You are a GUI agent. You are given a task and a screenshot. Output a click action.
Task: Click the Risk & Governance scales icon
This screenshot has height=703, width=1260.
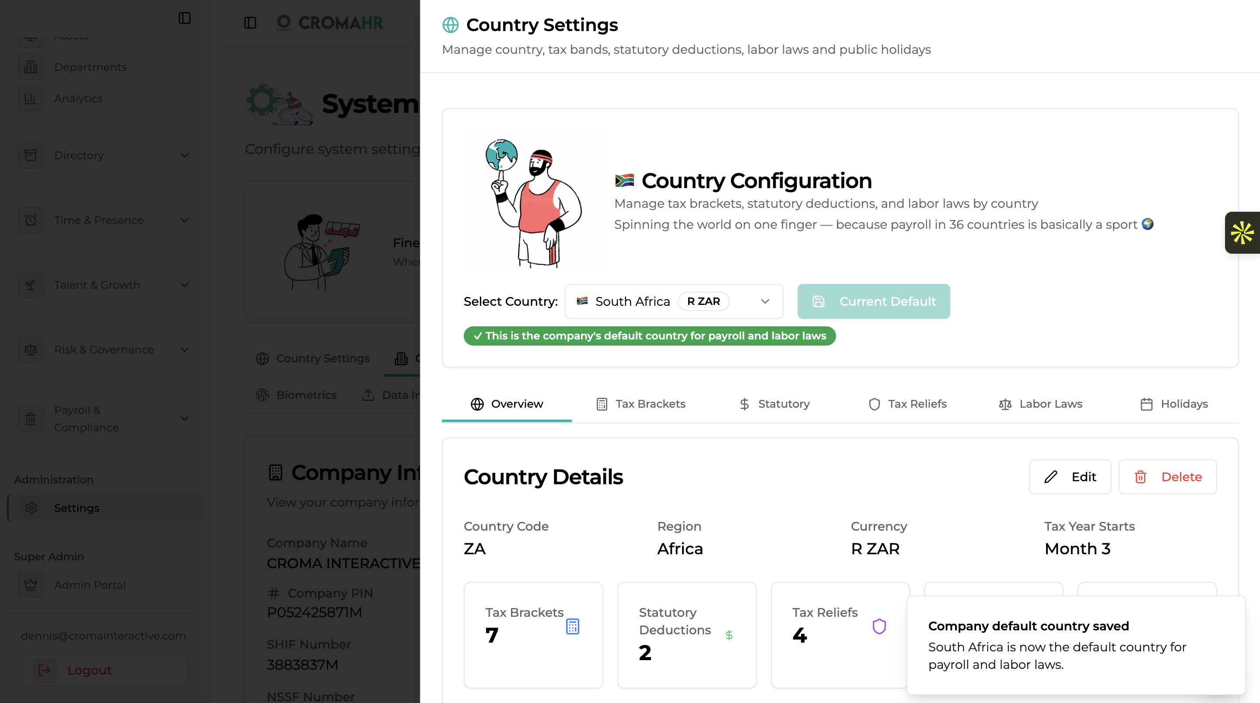30,349
